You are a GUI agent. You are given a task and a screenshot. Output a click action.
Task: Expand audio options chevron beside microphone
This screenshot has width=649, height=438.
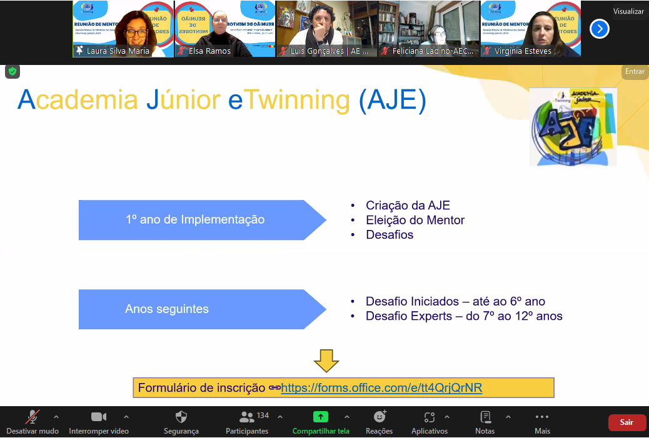(56, 417)
